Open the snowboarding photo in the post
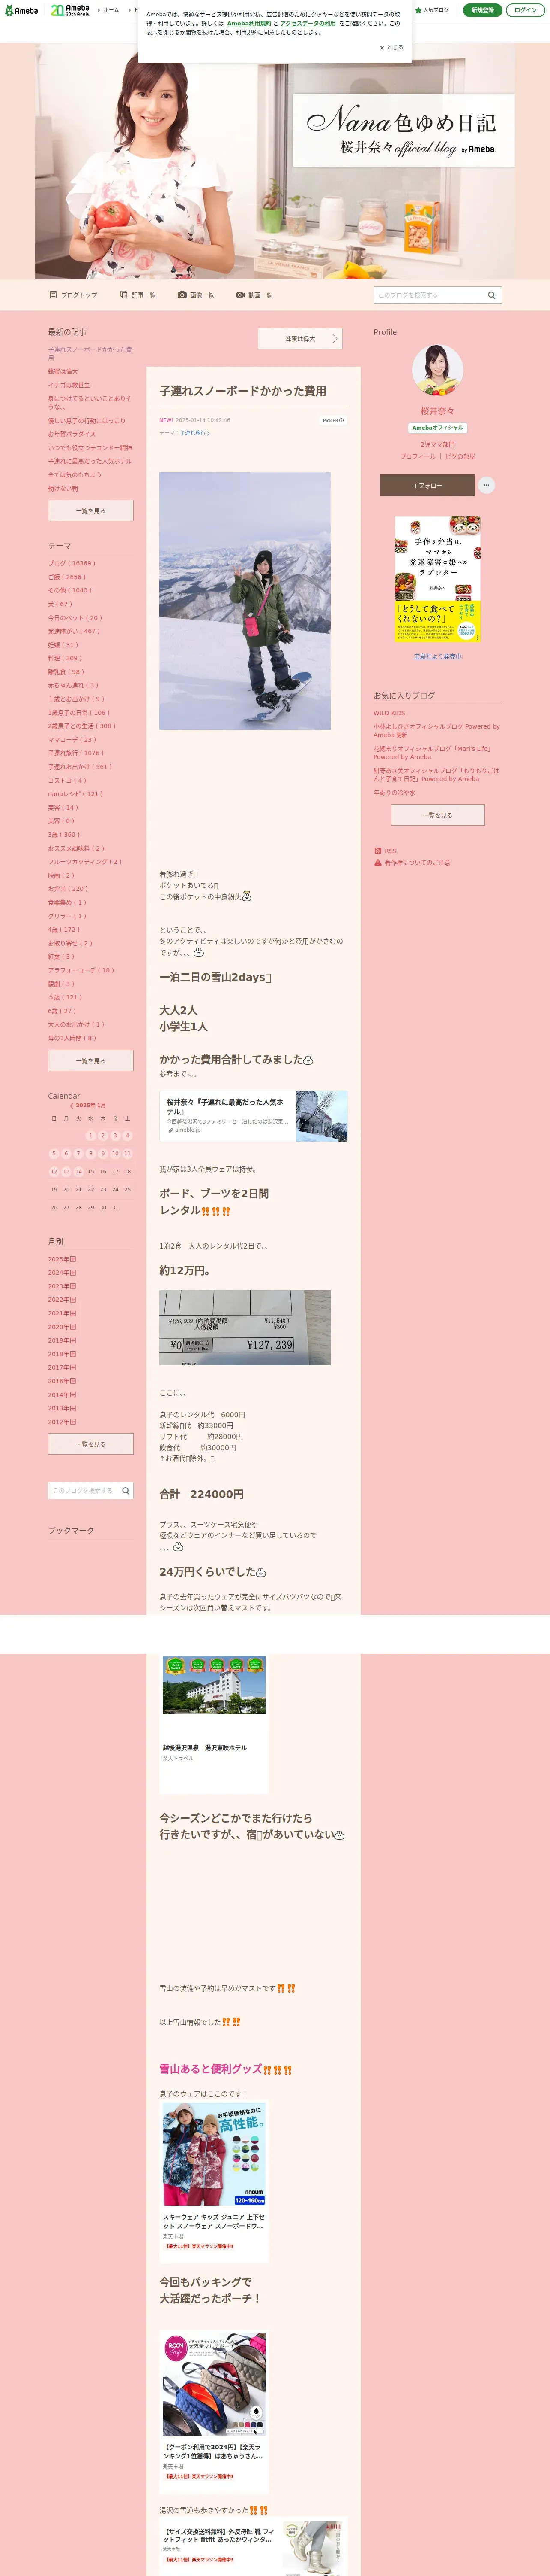Image resolution: width=550 pixels, height=2576 pixels. tap(245, 600)
